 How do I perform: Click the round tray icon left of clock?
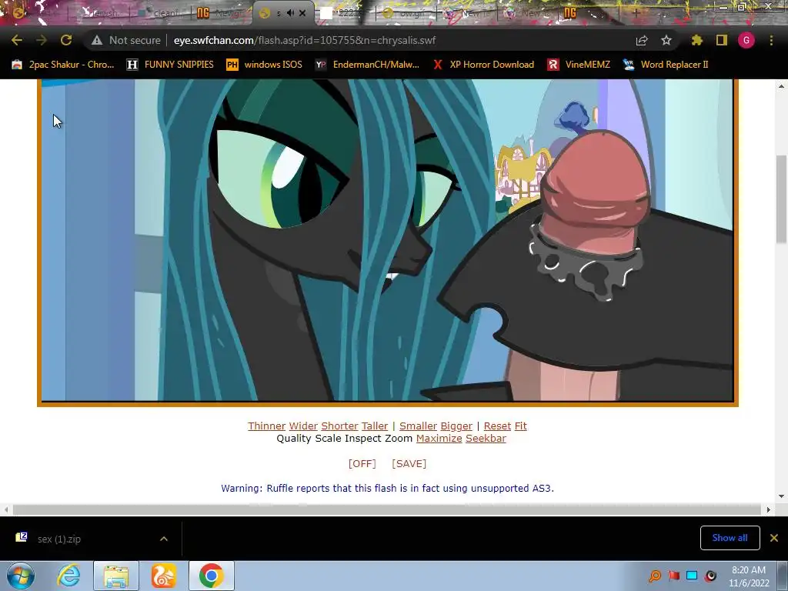tap(710, 576)
